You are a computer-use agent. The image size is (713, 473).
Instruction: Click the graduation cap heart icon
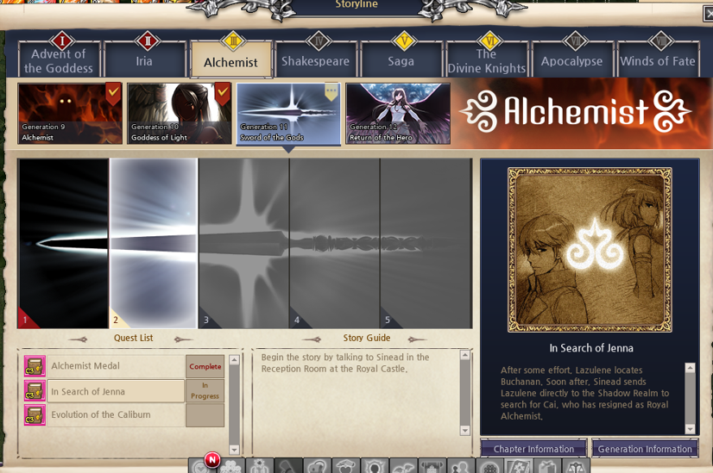[345, 466]
